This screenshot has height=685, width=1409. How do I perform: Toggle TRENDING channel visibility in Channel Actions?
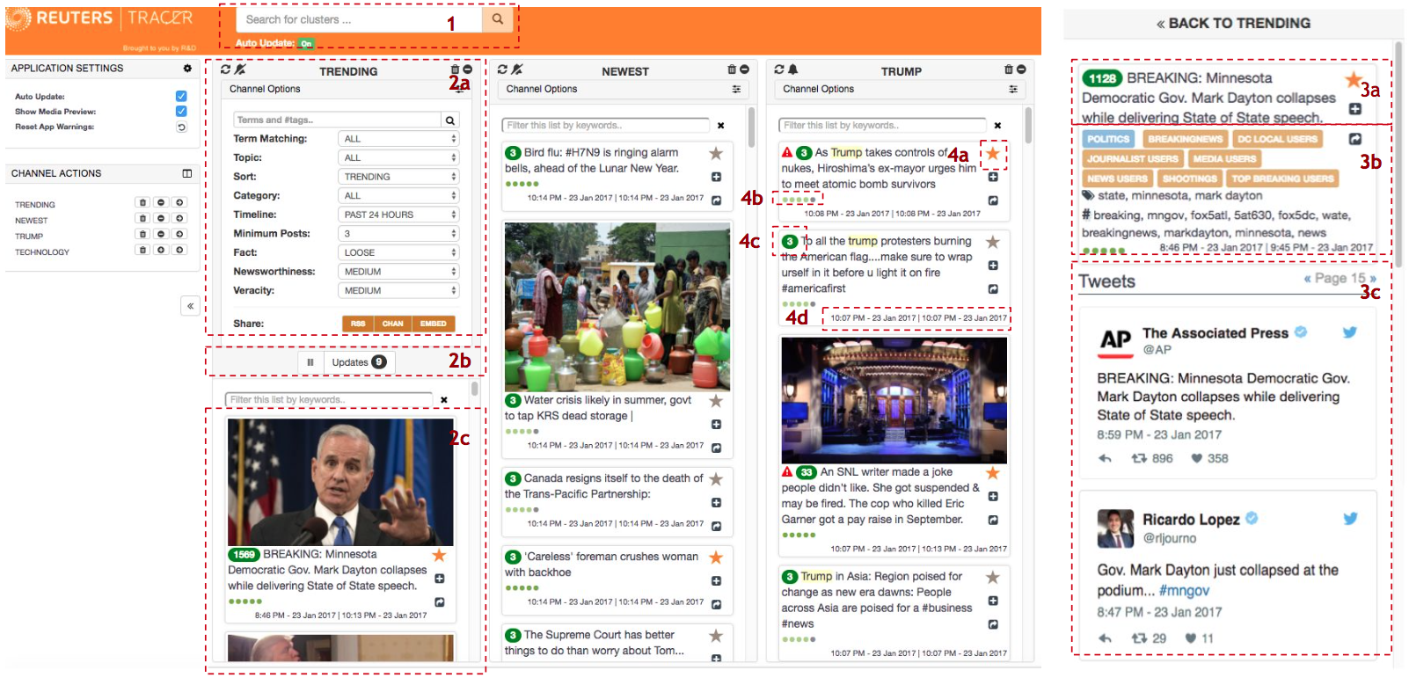pyautogui.click(x=161, y=203)
